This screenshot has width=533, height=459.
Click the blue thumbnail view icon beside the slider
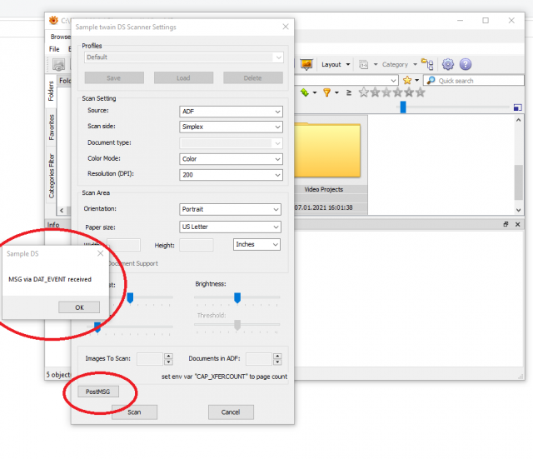[x=517, y=107]
